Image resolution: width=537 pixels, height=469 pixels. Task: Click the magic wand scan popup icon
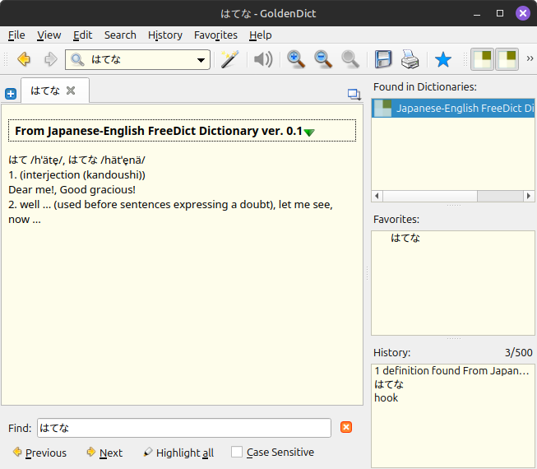point(229,59)
